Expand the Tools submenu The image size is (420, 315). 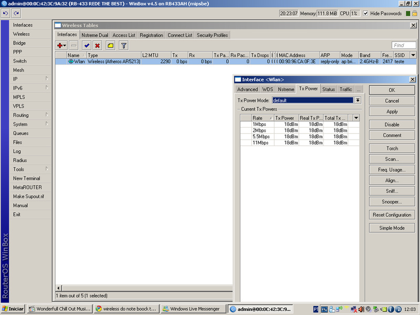[47, 169]
